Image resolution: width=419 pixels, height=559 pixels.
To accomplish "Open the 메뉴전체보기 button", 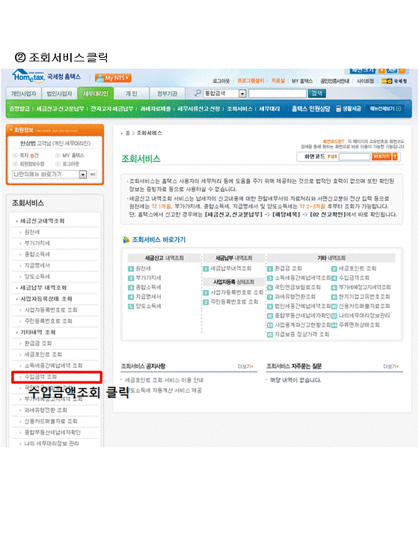I will (385, 109).
